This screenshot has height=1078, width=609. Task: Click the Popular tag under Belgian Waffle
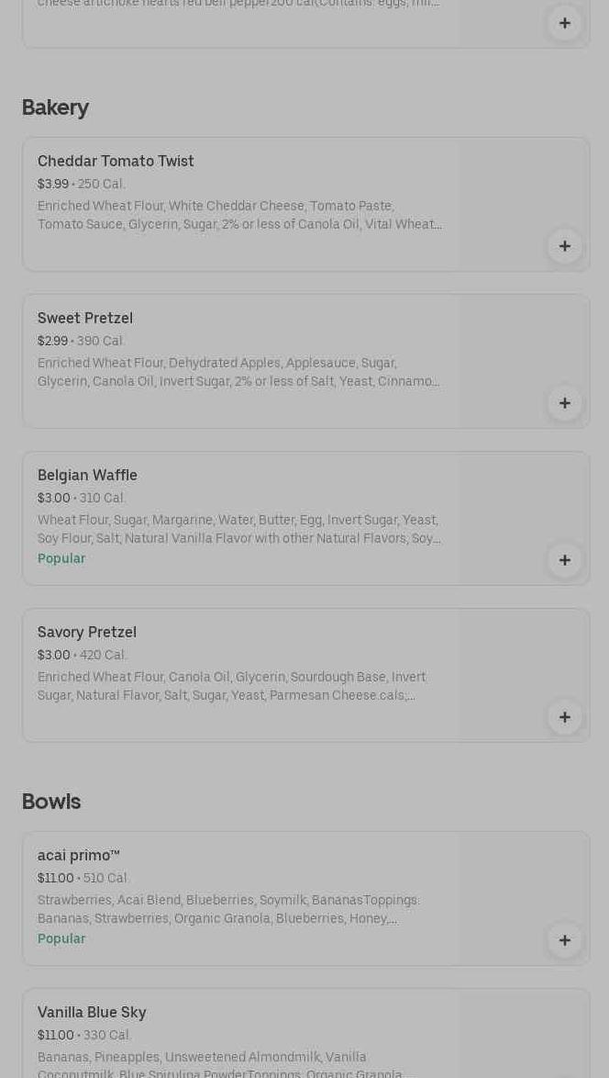pyautogui.click(x=61, y=558)
